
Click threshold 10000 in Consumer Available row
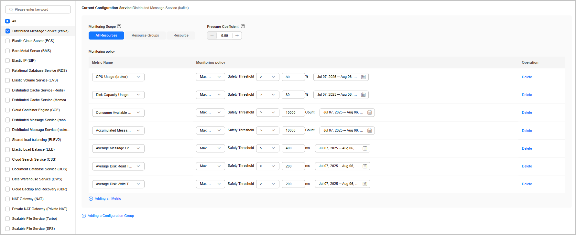[x=293, y=112]
